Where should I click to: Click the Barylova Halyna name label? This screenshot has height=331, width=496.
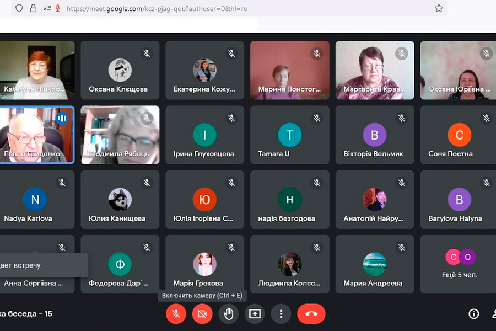(x=455, y=218)
